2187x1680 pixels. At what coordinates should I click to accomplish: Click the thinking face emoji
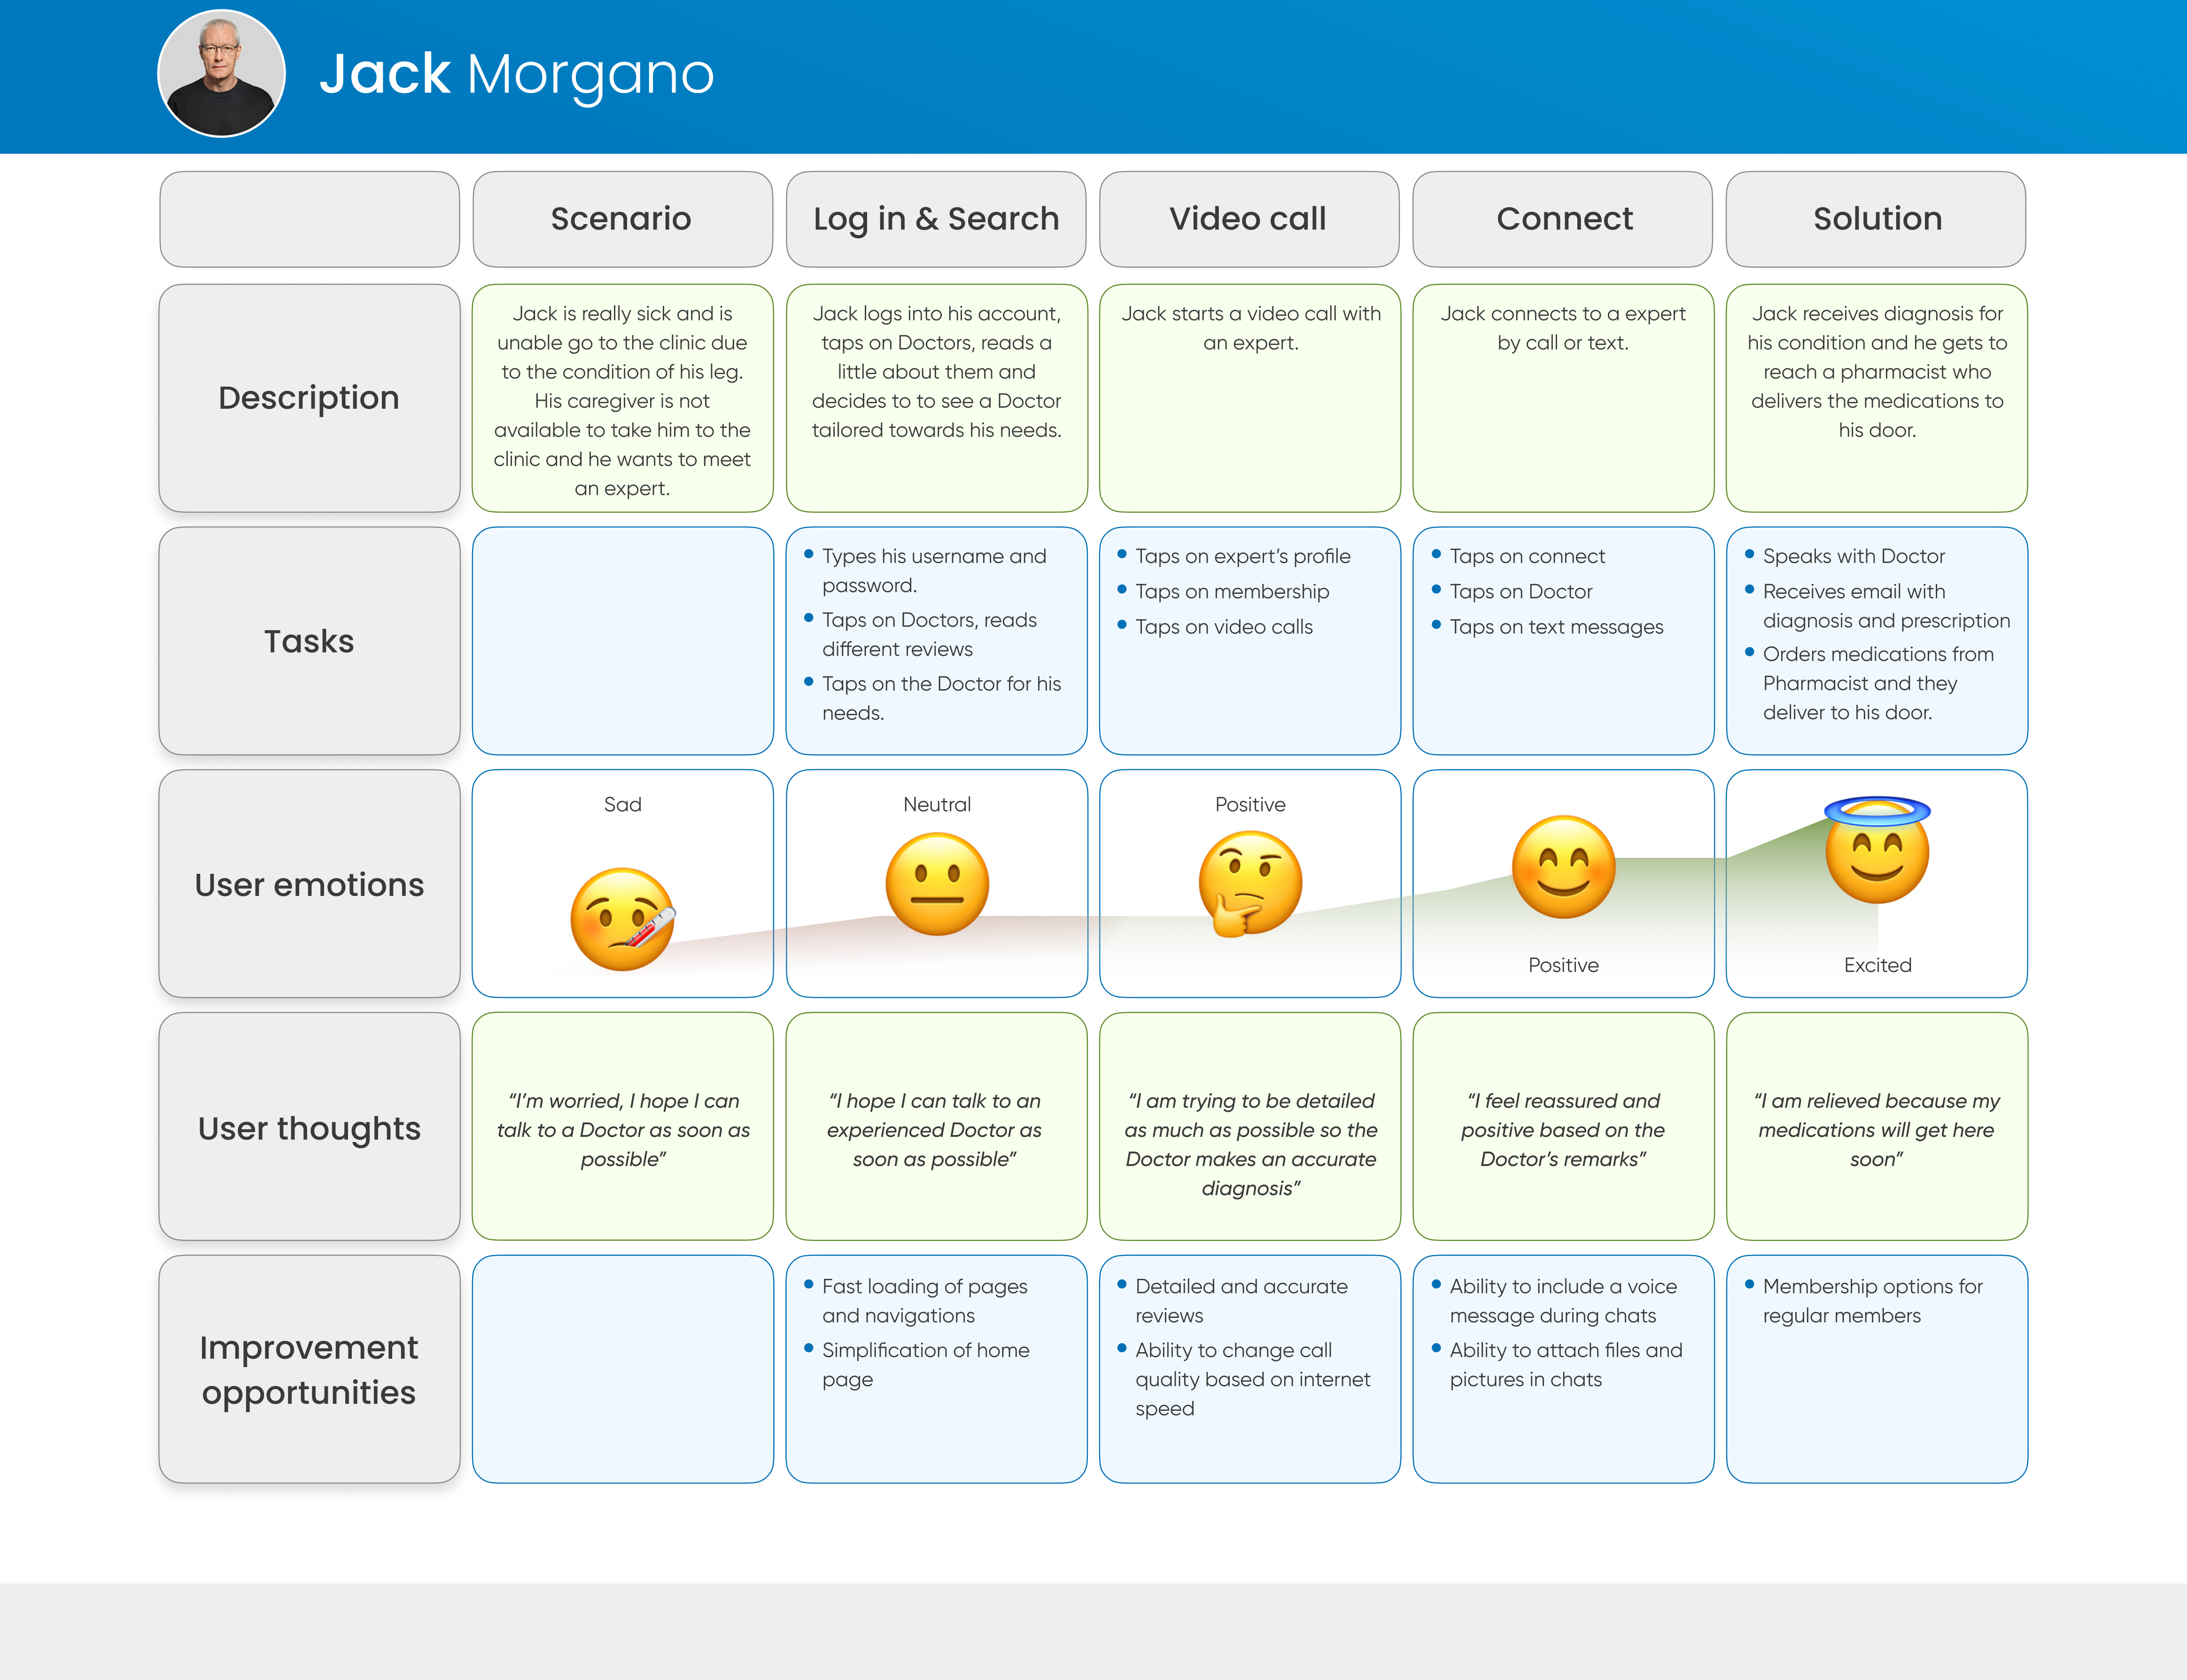(x=1249, y=884)
